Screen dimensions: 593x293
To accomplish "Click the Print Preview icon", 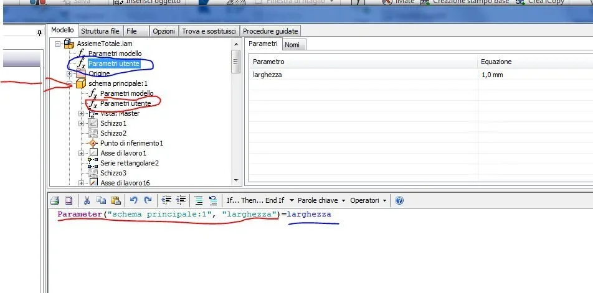I will [69, 200].
